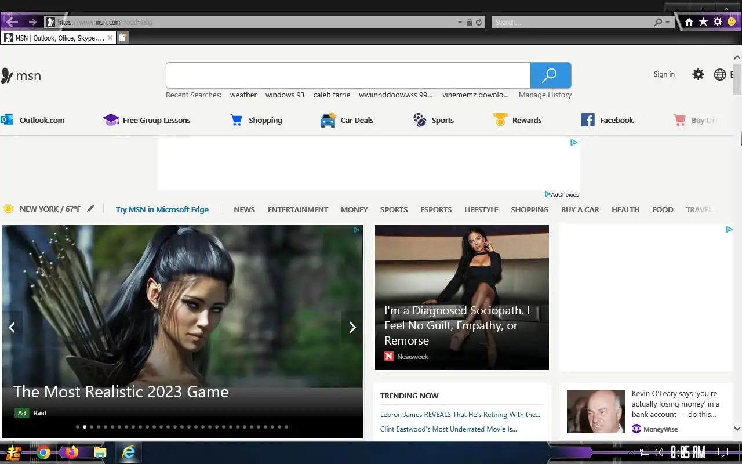Click the lock security icon in address bar
Screen dimensions: 742x464
pos(470,22)
